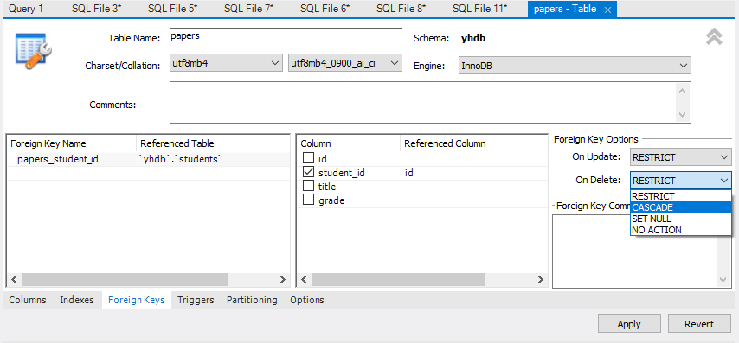Click the Table Name input field
This screenshot has width=739, height=343.
pyautogui.click(x=286, y=38)
